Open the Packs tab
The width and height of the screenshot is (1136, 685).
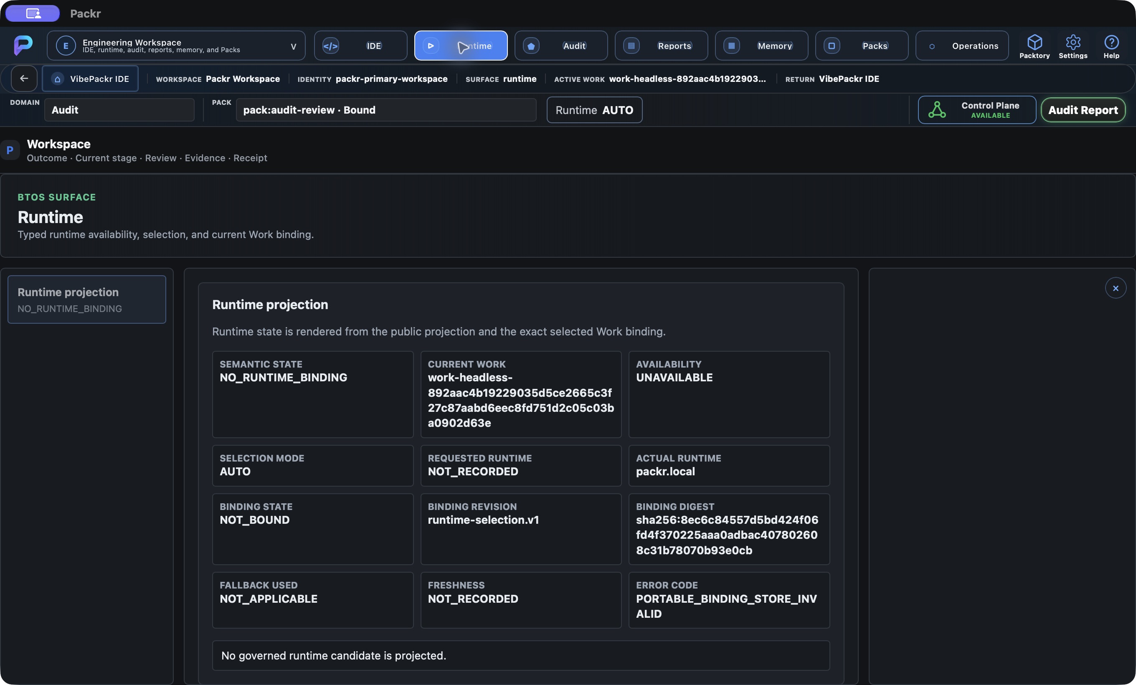862,46
